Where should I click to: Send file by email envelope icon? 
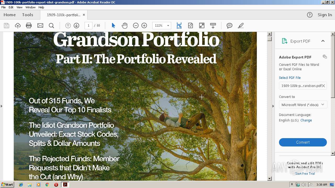pyautogui.click(x=40, y=26)
